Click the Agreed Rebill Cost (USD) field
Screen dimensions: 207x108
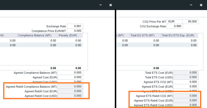pyautogui.click(x=70, y=96)
